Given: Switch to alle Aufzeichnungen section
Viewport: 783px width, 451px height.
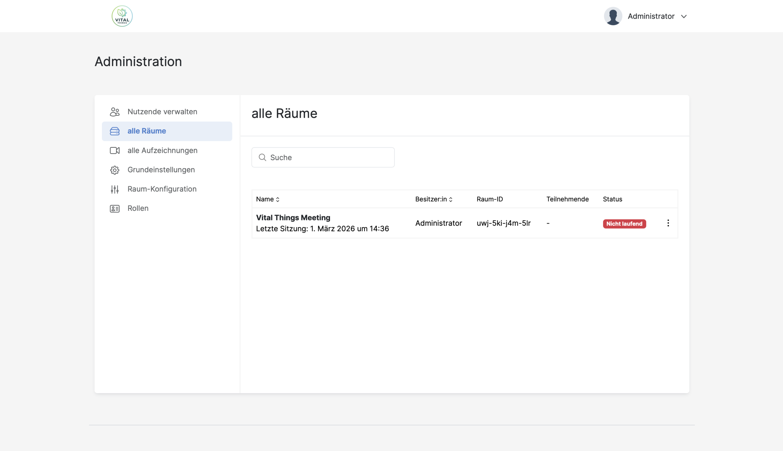Looking at the screenshot, I should pos(162,150).
